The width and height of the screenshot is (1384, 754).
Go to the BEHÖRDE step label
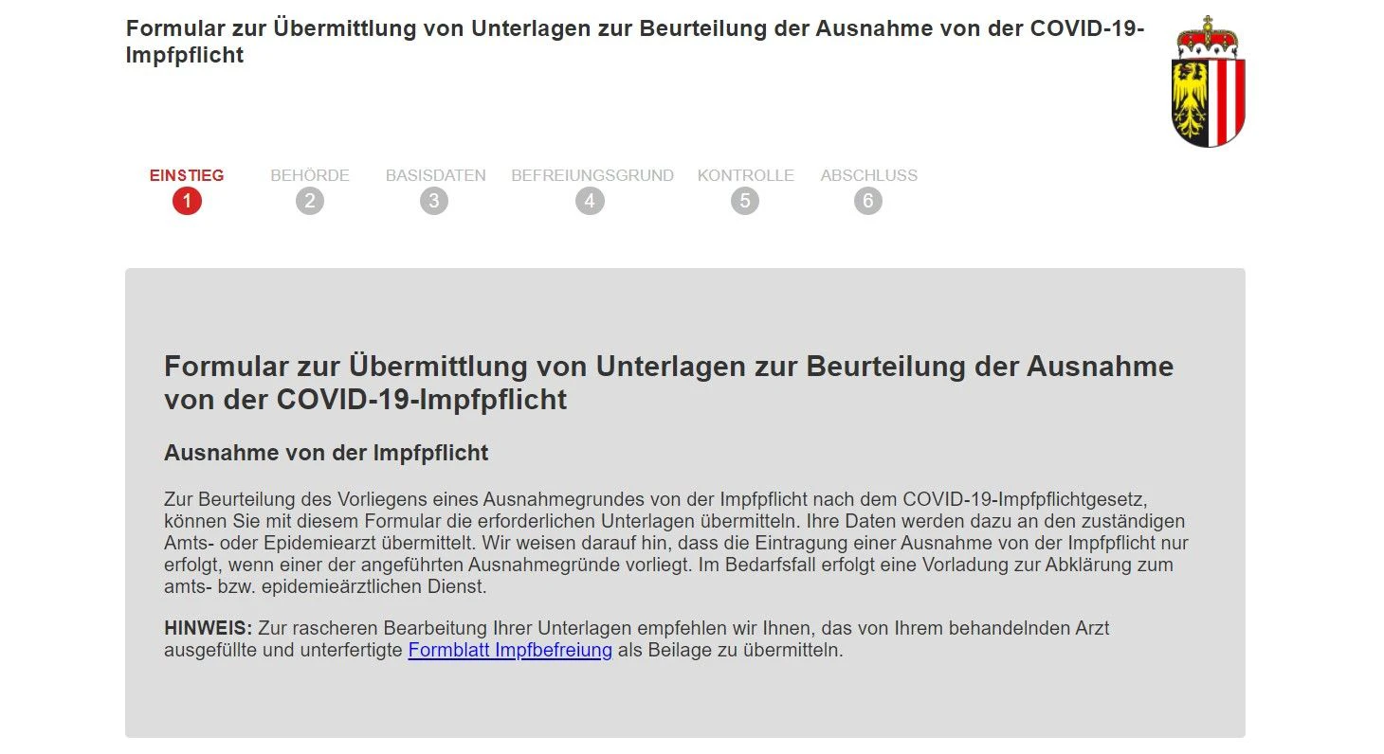(310, 175)
